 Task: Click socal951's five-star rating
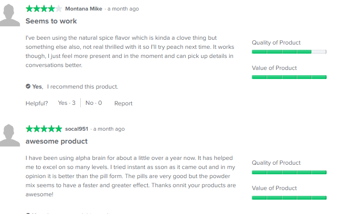[x=44, y=129]
